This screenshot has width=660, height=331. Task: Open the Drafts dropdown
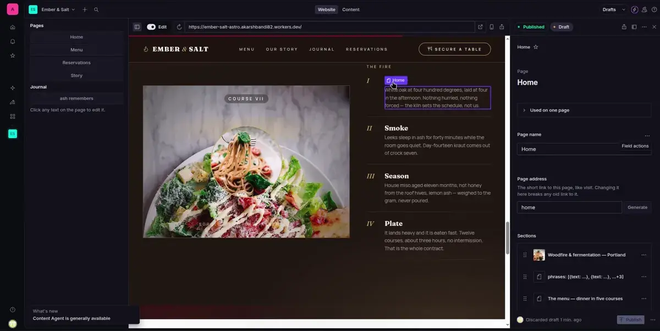click(613, 10)
